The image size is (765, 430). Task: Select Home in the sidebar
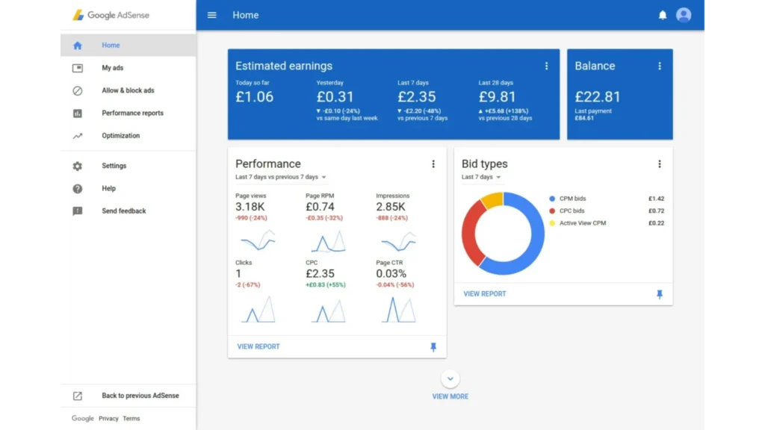coord(128,46)
